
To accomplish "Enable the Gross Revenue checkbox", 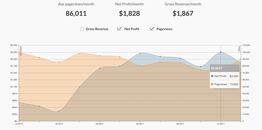I will [x=82, y=29].
